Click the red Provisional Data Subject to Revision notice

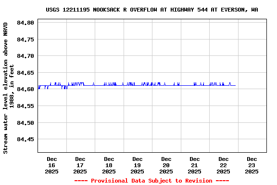[152, 181]
